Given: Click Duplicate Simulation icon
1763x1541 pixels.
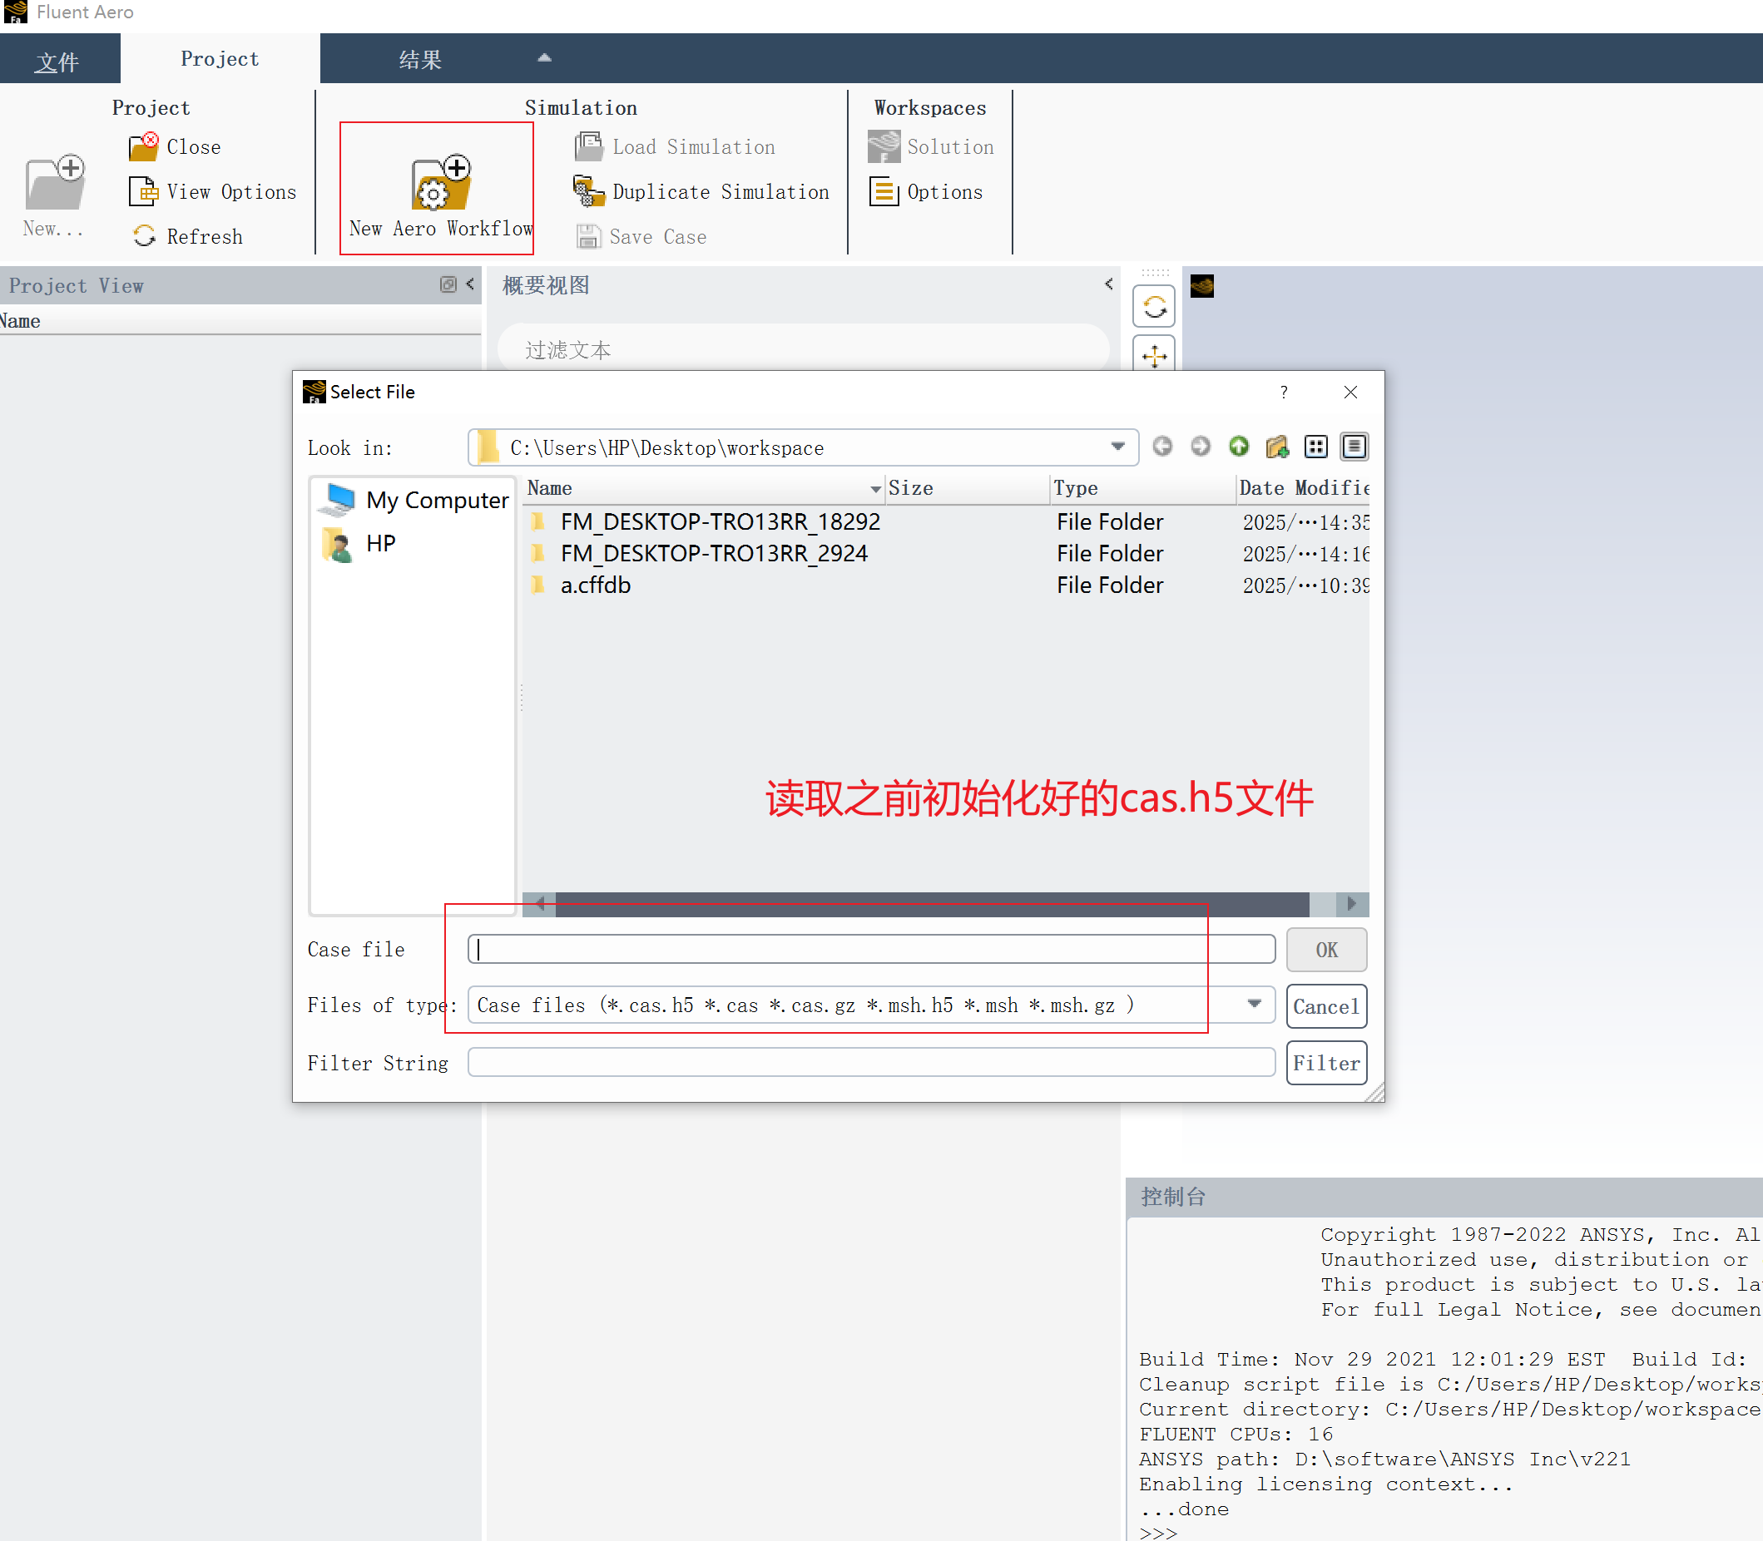Looking at the screenshot, I should (588, 191).
